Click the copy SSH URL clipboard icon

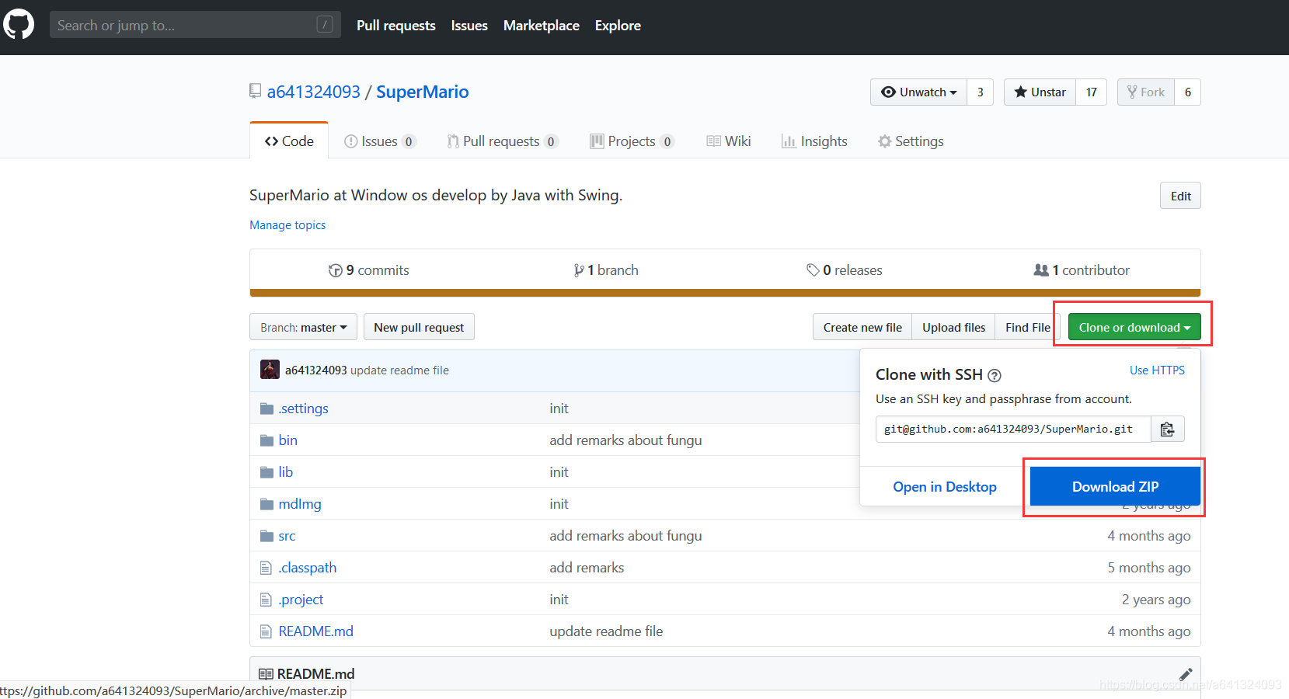point(1167,429)
